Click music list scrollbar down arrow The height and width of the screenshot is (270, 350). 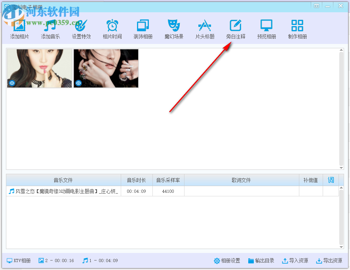pyautogui.click(x=341, y=247)
